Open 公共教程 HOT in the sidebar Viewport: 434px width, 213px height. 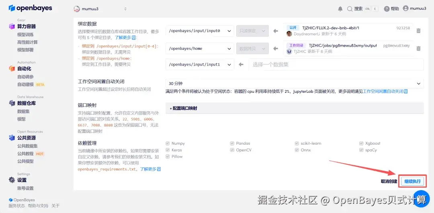pyautogui.click(x=31, y=154)
